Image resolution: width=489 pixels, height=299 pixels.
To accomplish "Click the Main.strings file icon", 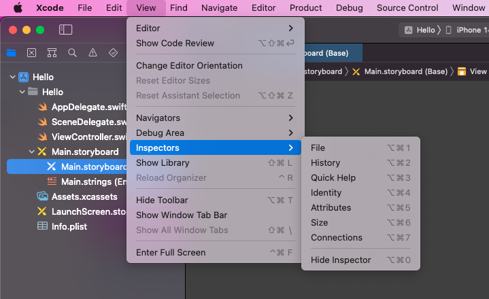I will click(x=52, y=181).
